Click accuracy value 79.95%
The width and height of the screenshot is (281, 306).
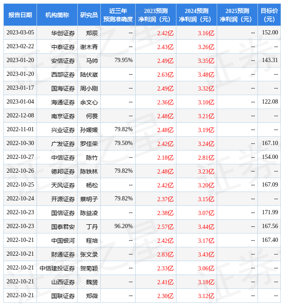pyautogui.click(x=123, y=60)
